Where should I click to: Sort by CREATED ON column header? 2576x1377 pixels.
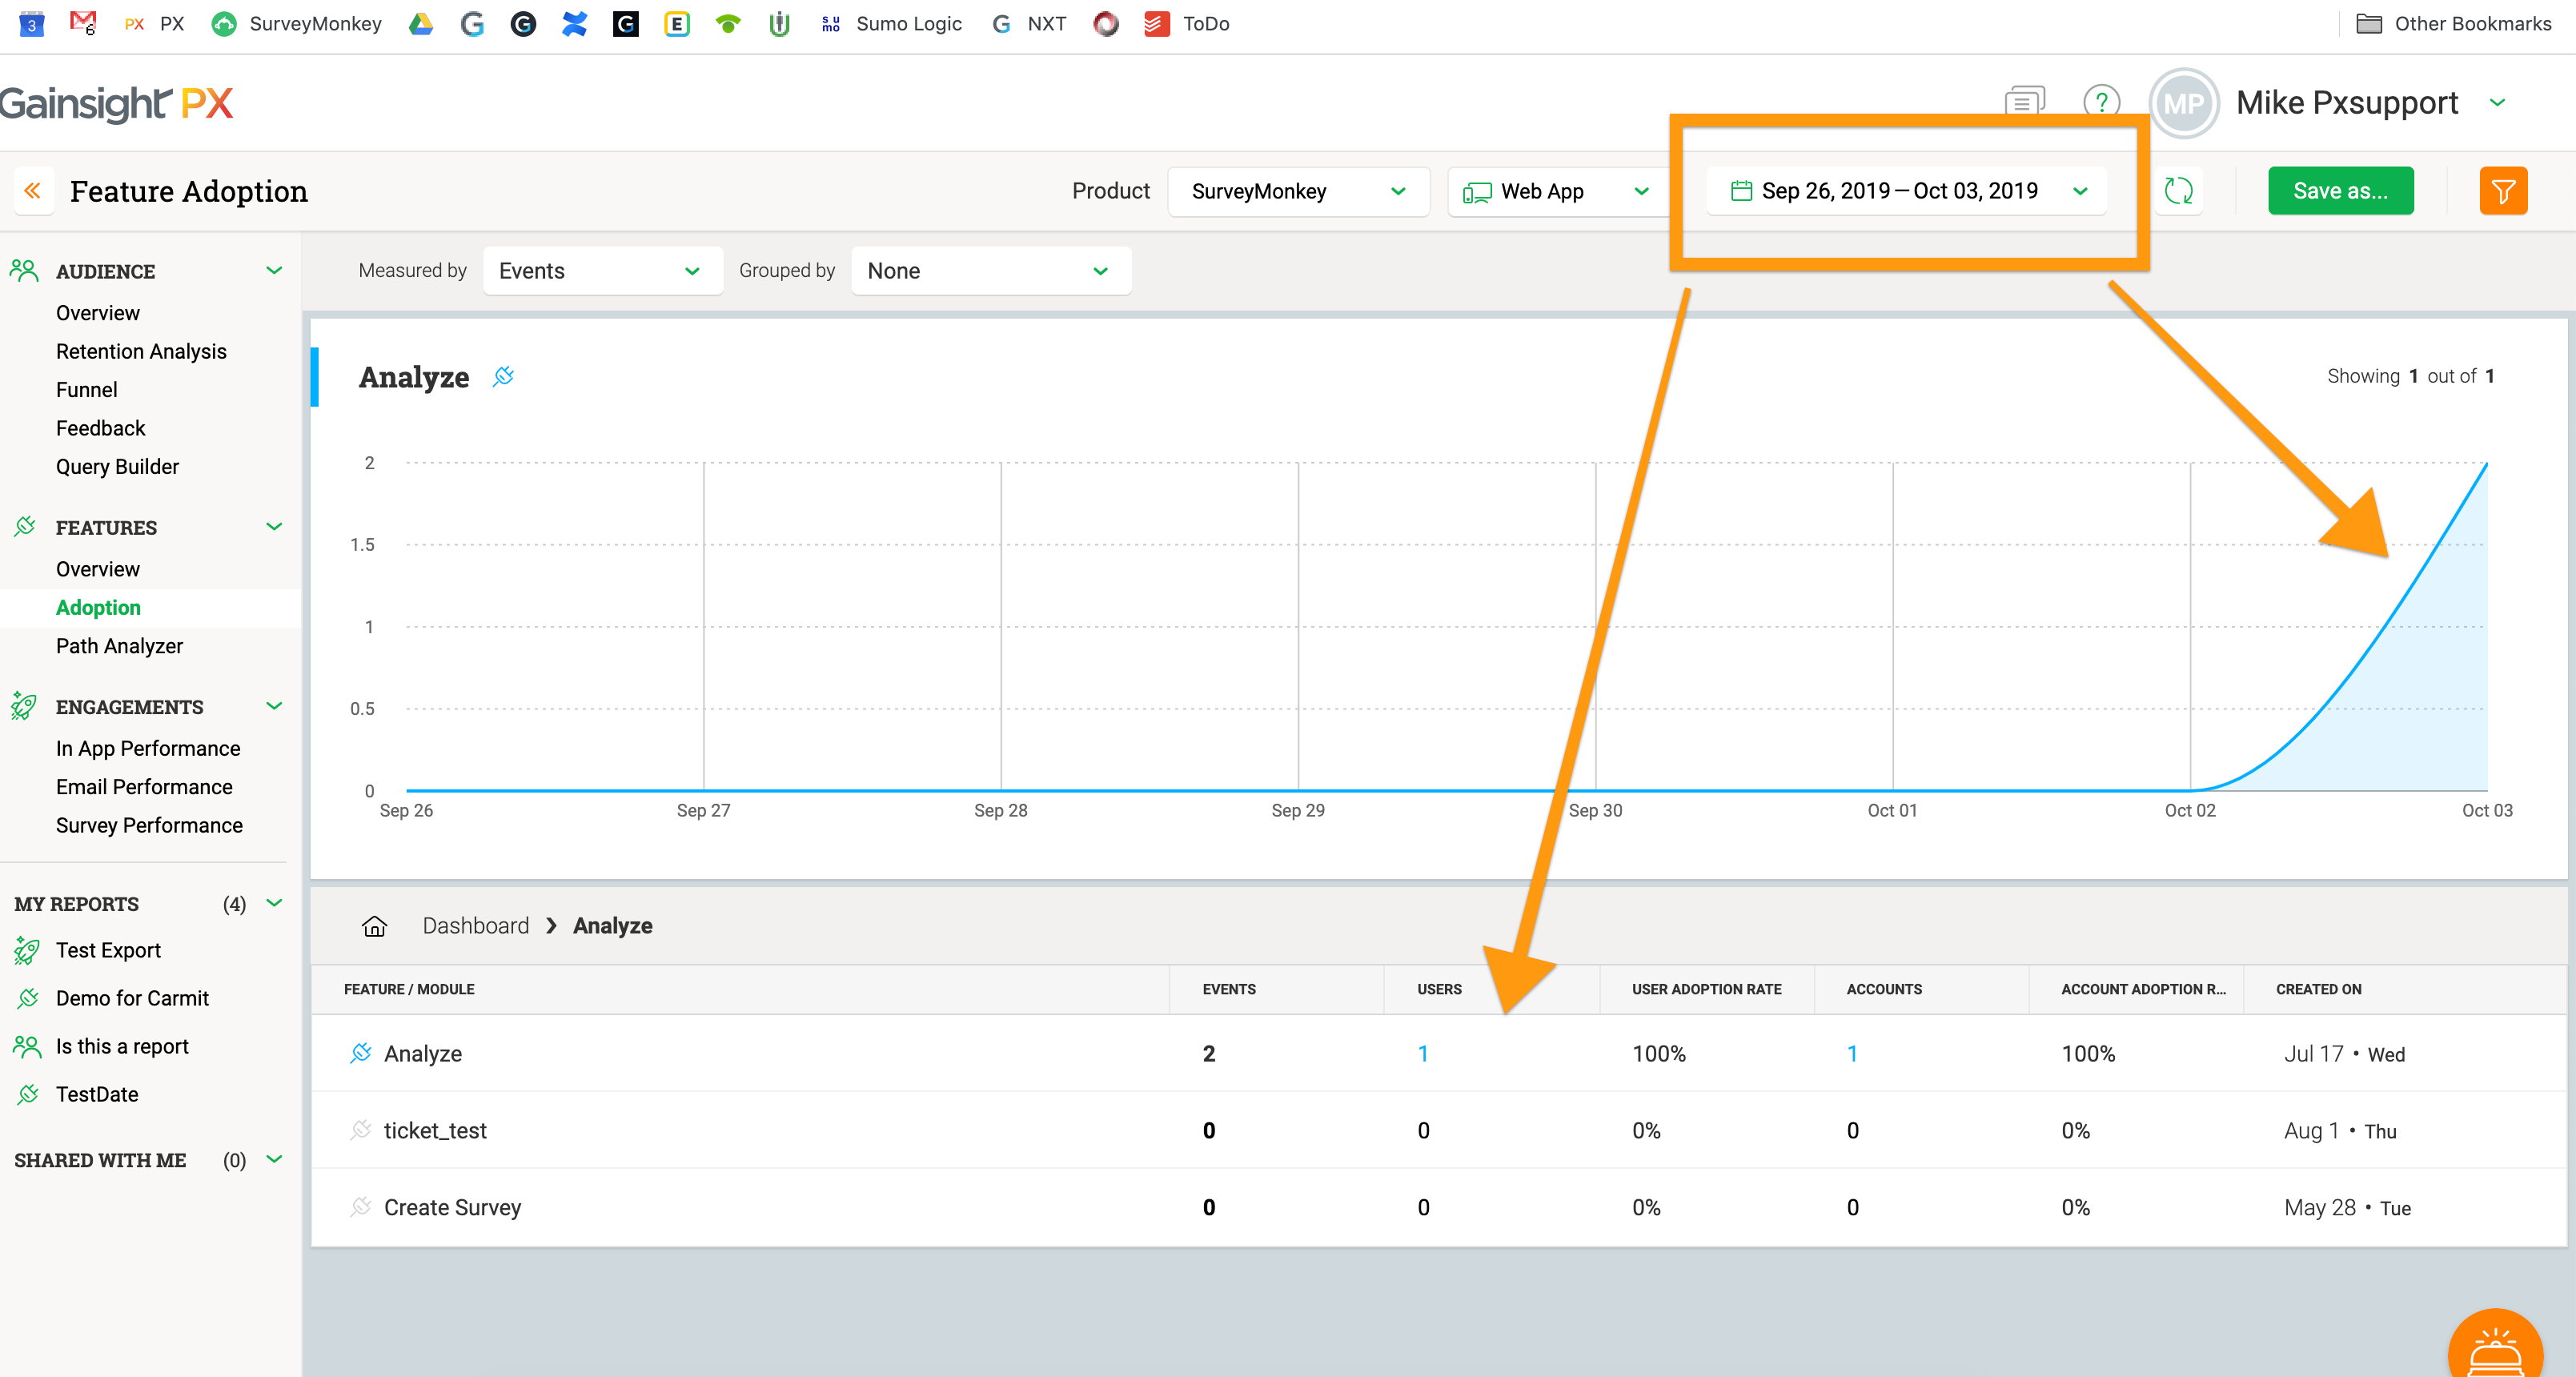[2318, 989]
